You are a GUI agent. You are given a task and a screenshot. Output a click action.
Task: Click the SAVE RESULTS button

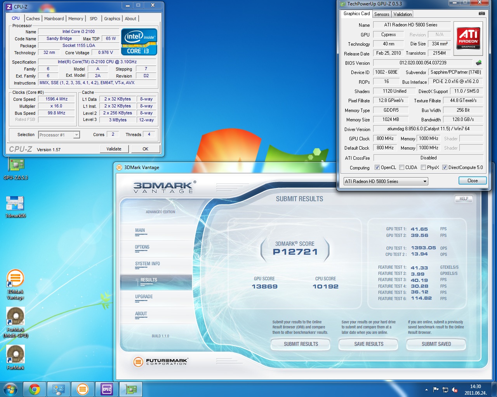coord(369,344)
